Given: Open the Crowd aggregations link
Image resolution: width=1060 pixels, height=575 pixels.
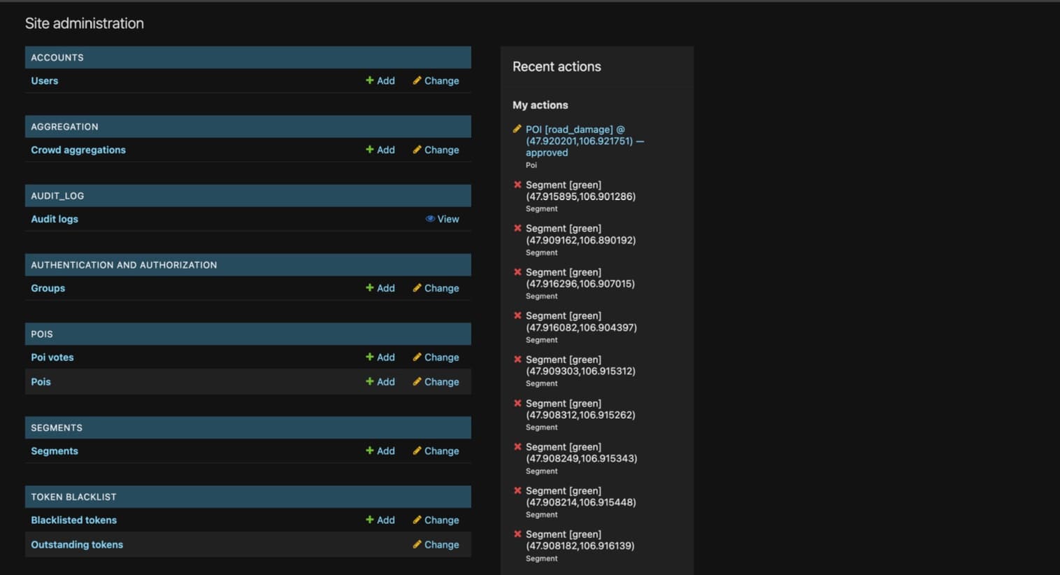Looking at the screenshot, I should [x=78, y=150].
